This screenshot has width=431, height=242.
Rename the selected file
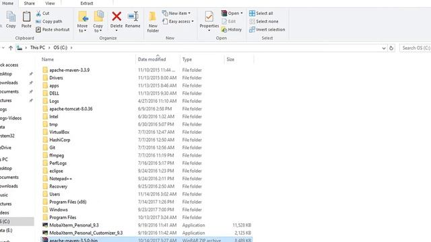click(x=133, y=19)
